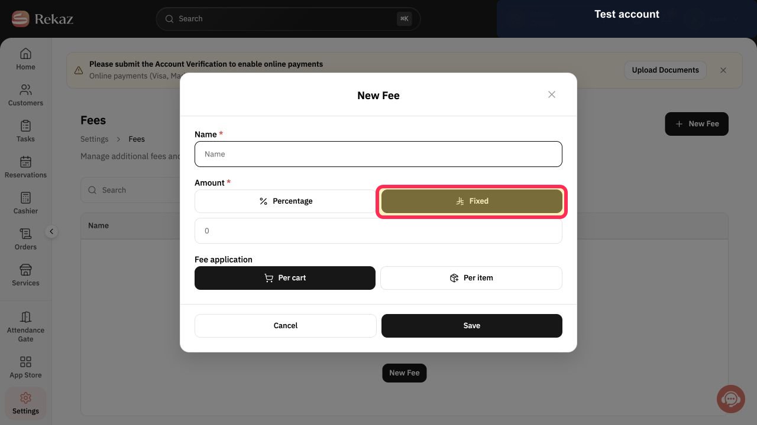Open the Orders section

pos(25,239)
